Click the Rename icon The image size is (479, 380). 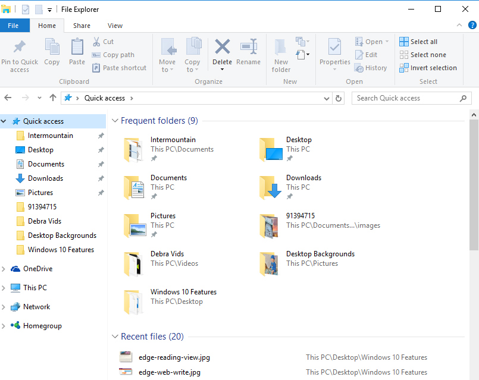[x=249, y=47]
